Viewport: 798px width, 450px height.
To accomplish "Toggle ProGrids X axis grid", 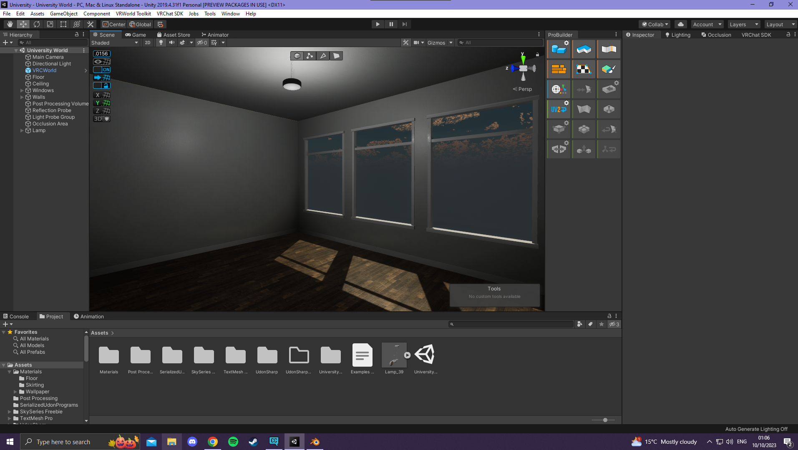I will [x=102, y=95].
